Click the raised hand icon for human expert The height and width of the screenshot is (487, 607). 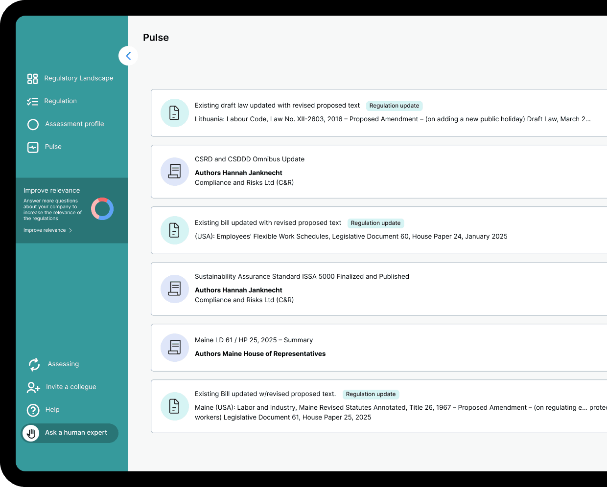pyautogui.click(x=31, y=433)
